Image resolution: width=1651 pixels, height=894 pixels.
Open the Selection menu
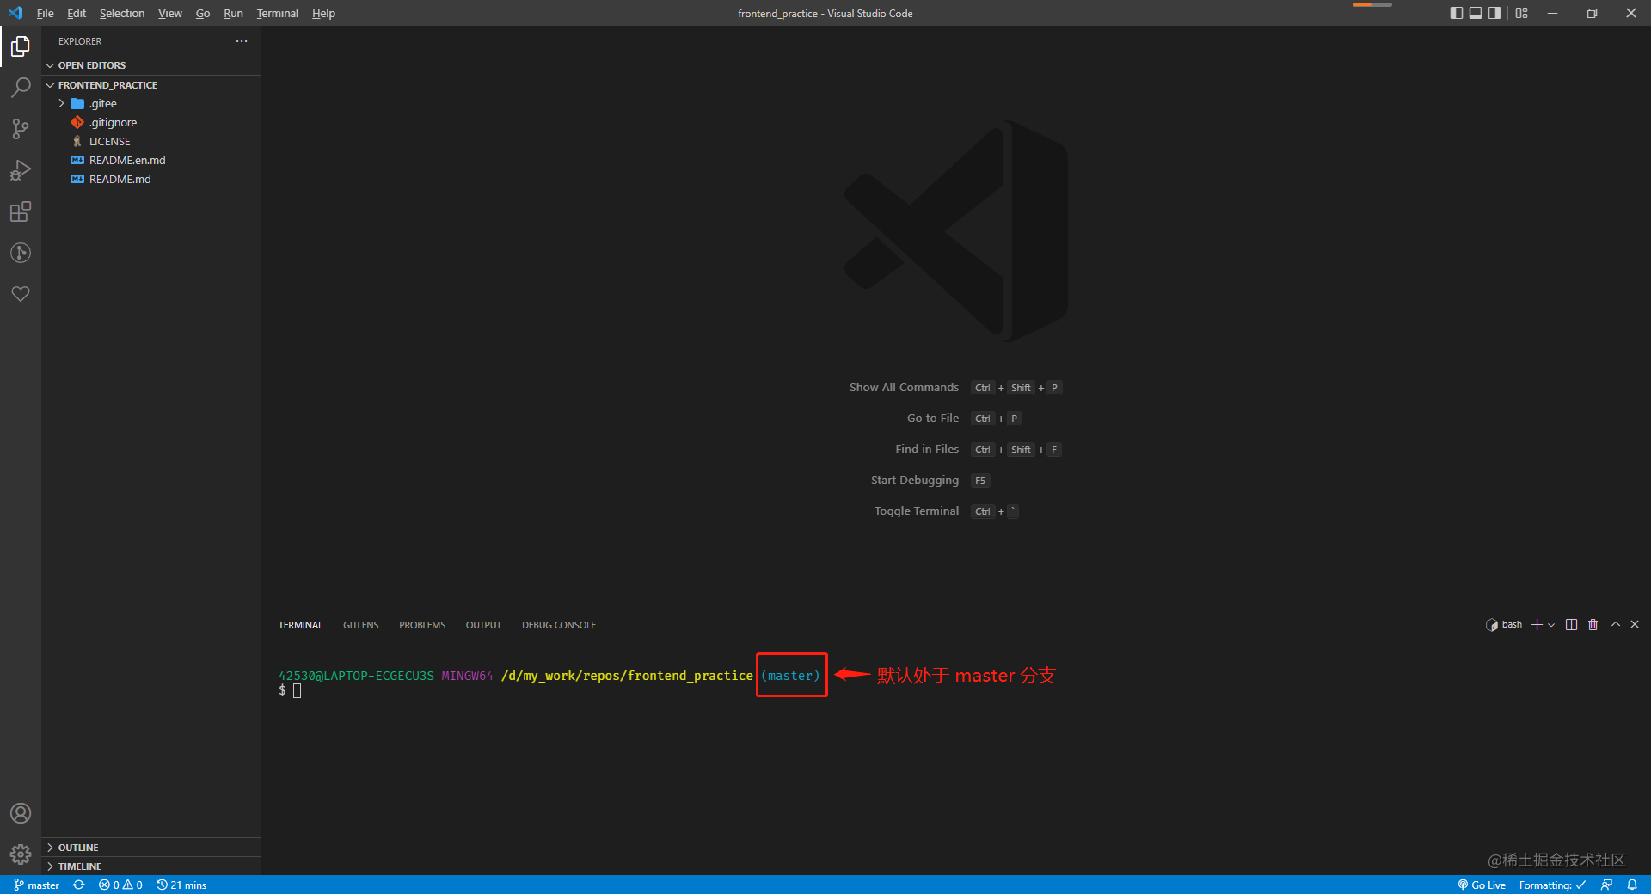(122, 13)
